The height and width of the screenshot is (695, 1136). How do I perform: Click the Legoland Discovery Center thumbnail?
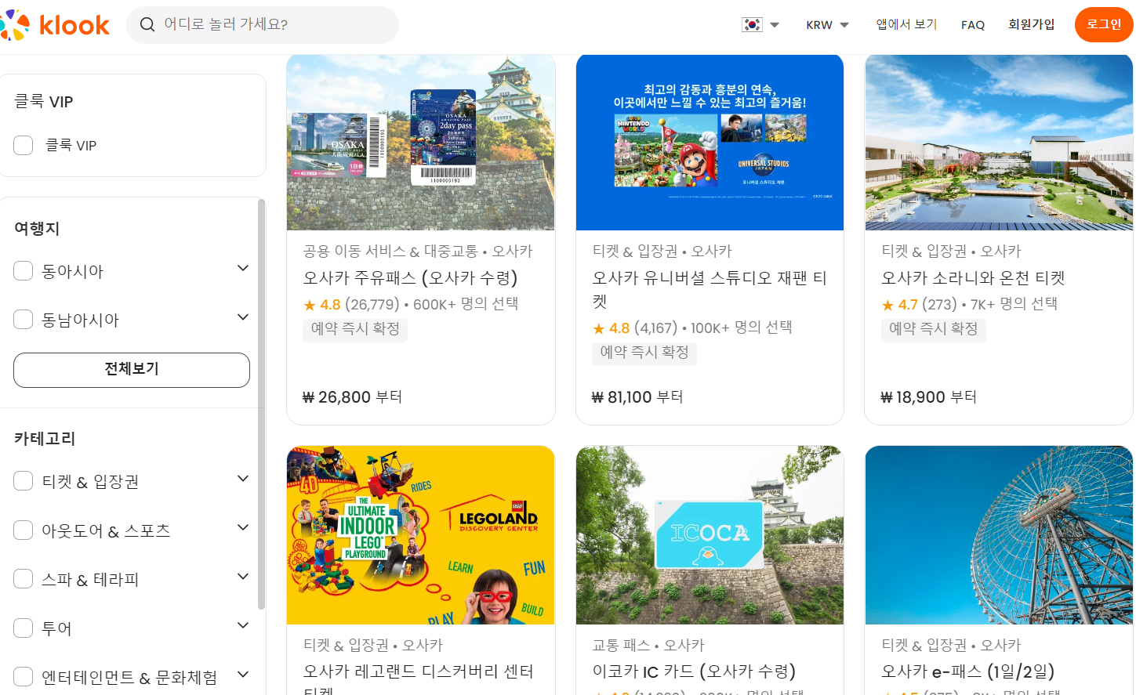coord(421,535)
